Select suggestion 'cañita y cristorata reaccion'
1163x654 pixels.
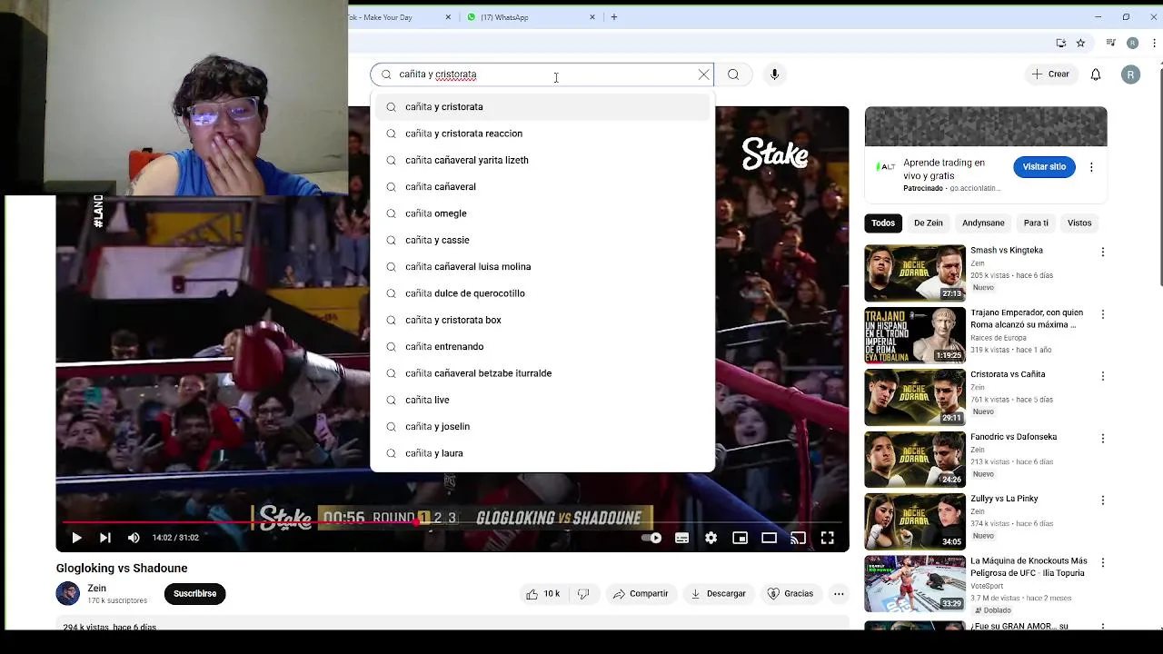tap(542, 134)
